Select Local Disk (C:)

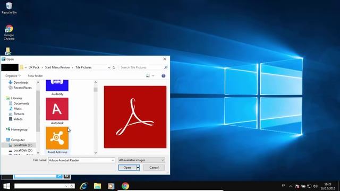(23, 145)
